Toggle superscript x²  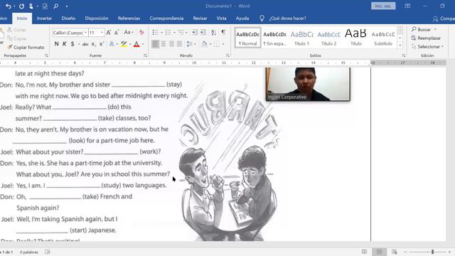tap(101, 44)
